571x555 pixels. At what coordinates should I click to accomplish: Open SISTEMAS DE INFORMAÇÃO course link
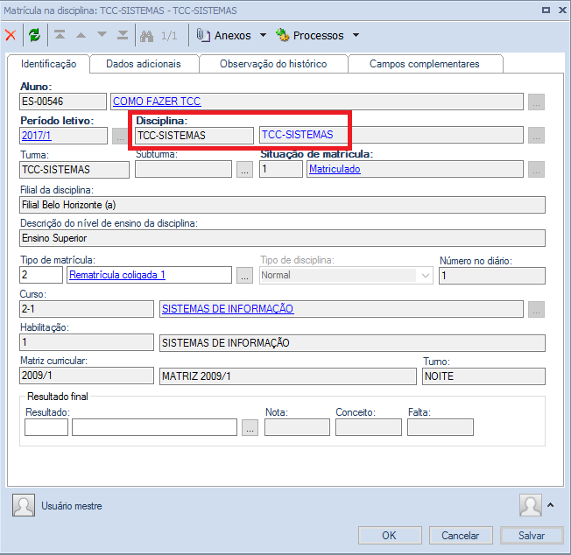tap(228, 309)
